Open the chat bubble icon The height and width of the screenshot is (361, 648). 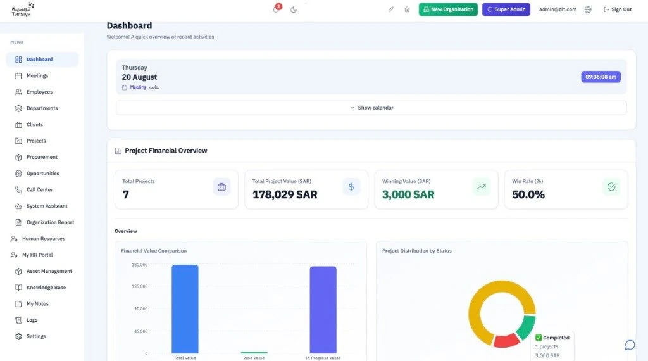click(x=630, y=345)
